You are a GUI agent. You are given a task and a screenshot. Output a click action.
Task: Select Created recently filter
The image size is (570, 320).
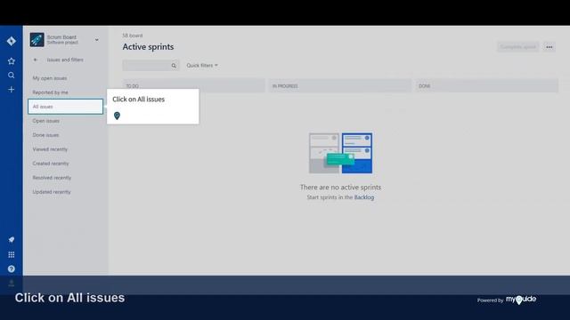51,164
